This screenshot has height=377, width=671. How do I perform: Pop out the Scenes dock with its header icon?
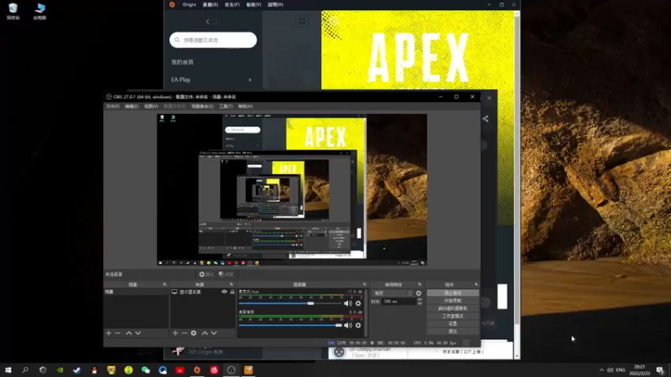pos(164,284)
